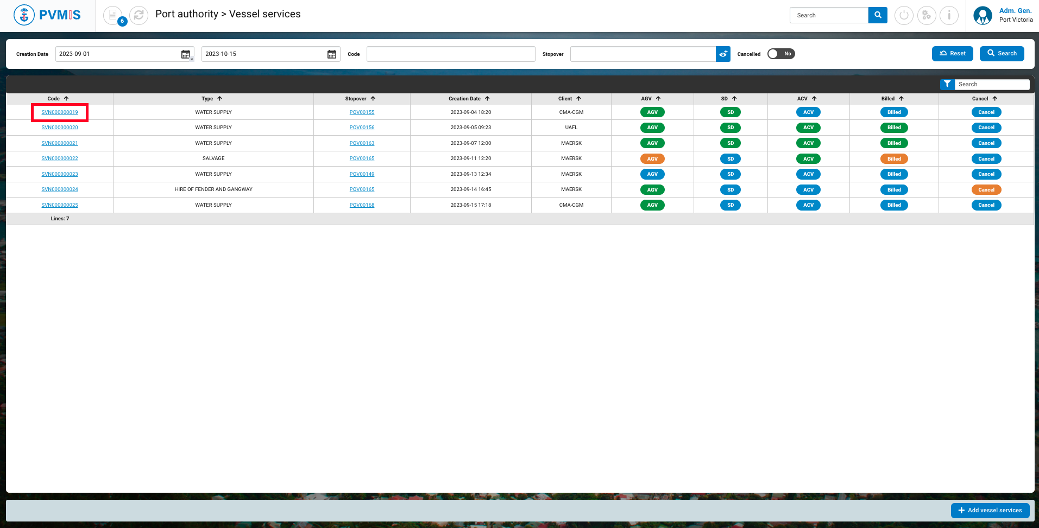Screen dimensions: 1039x528
Task: Click the Code filter input field
Action: 450,54
